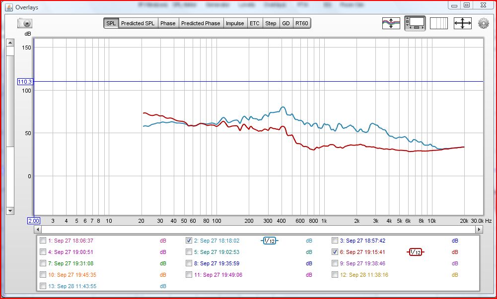Enable measurement 5: Sep 27 19:02:53

pos(189,252)
